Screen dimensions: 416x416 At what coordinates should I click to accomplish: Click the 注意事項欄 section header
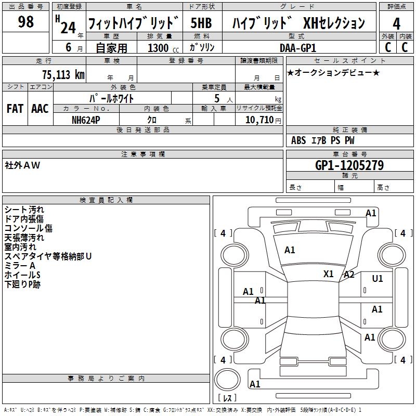143,154
